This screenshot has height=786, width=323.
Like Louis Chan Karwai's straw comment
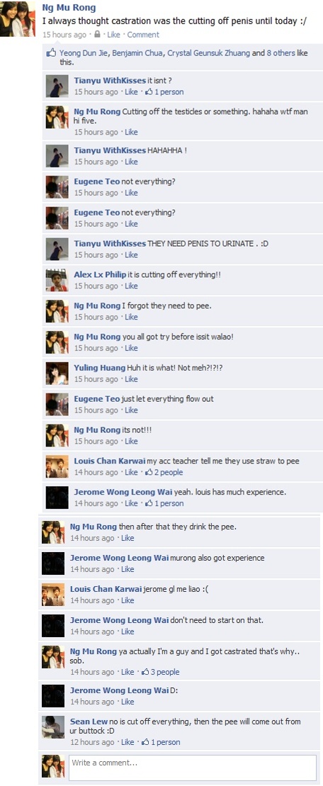(x=131, y=472)
